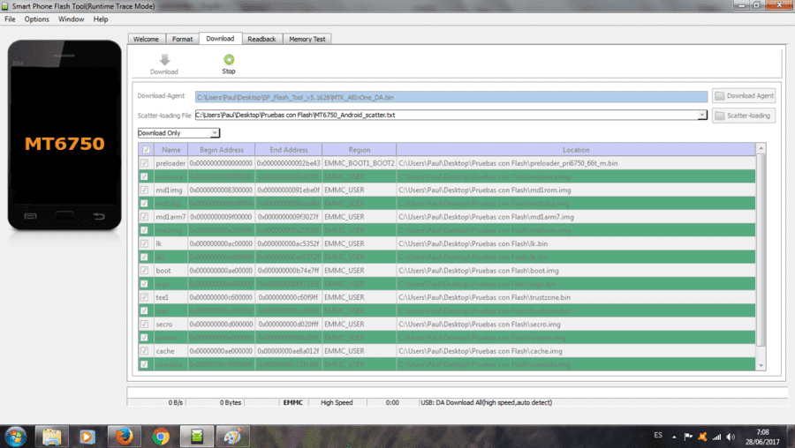The image size is (795, 448).
Task: Click the End Address column header
Action: coord(289,150)
